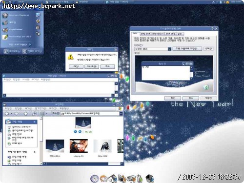244x183 pixels.
Task: Switch to Settings tab in Display Properties
Action: pos(180,34)
